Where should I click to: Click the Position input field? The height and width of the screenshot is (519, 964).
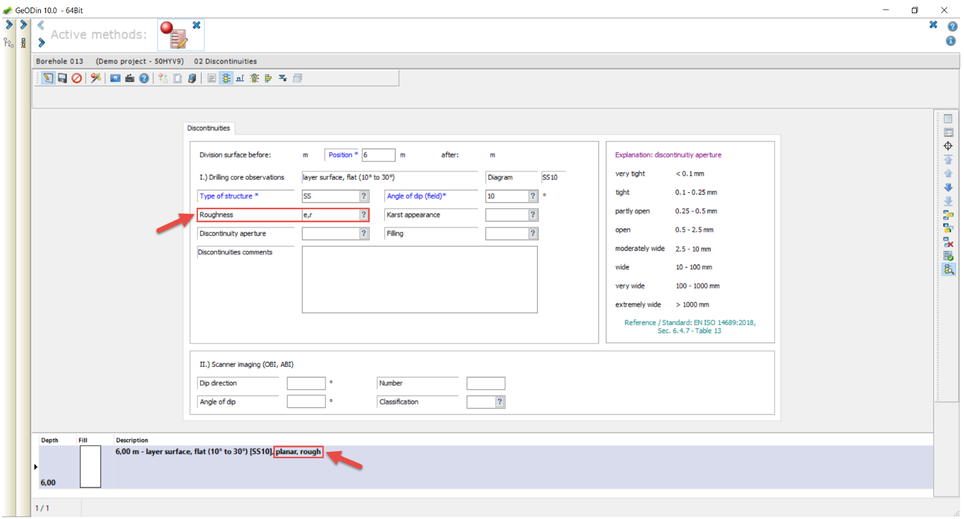pyautogui.click(x=378, y=155)
